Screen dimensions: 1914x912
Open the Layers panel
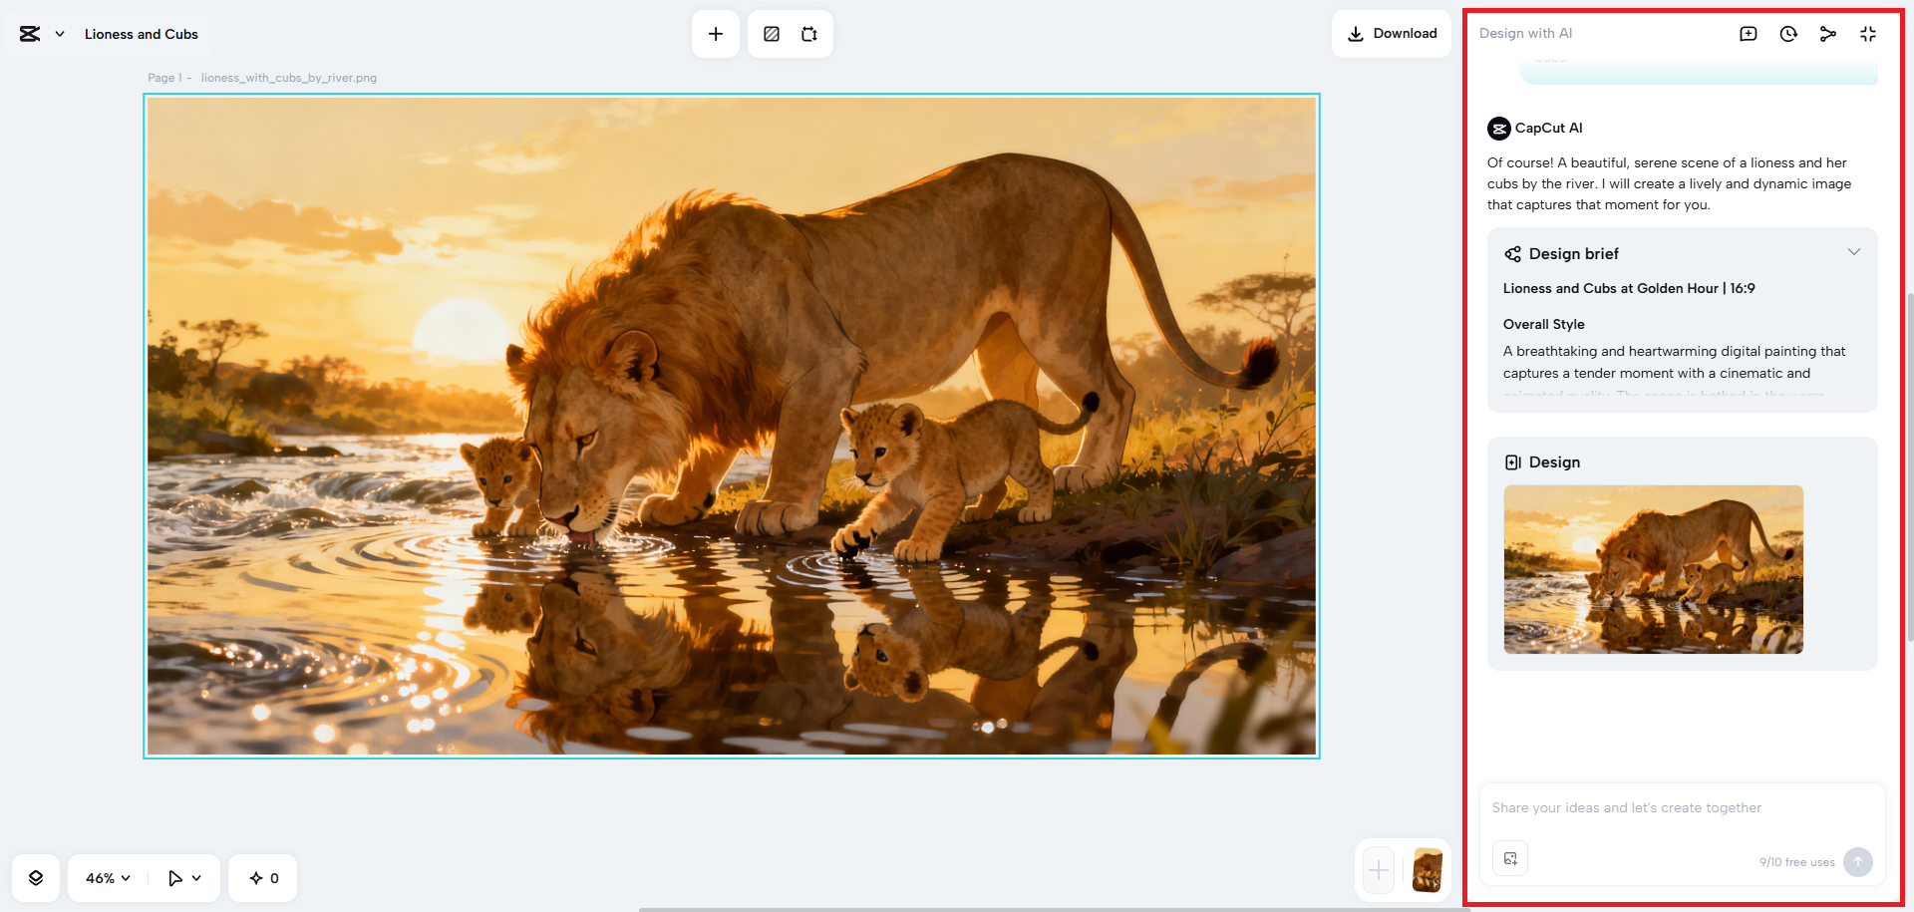click(x=36, y=878)
